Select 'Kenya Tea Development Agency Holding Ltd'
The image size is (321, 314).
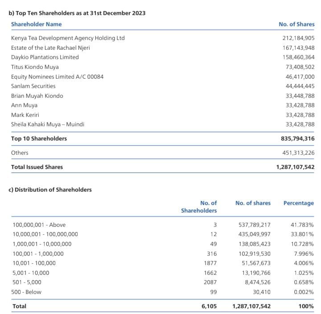pyautogui.click(x=68, y=38)
